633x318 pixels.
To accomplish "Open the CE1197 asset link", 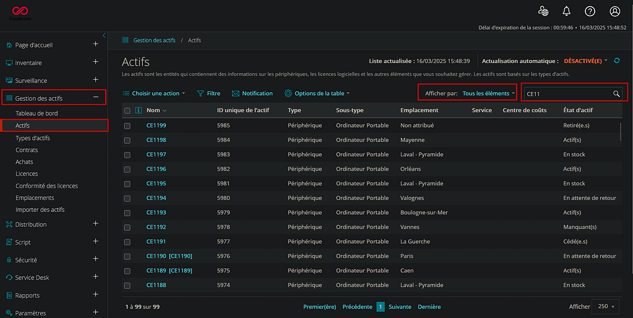I will [x=156, y=154].
